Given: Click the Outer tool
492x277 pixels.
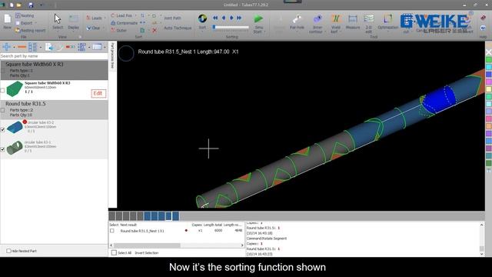Looking at the screenshot, I should (x=118, y=31).
